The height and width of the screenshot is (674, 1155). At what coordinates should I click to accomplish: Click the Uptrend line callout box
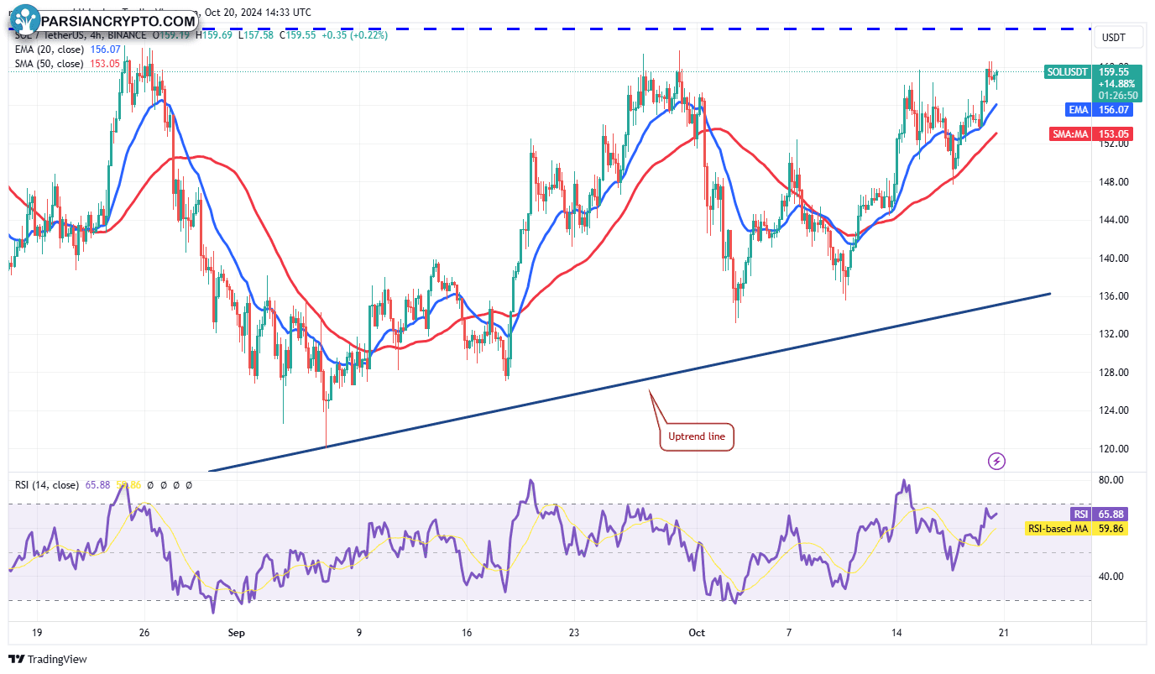698,437
